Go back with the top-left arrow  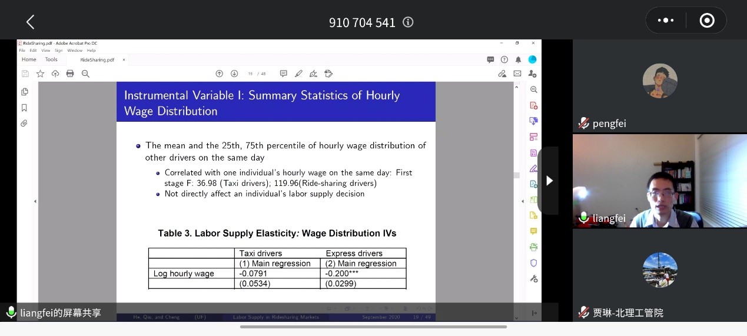31,22
